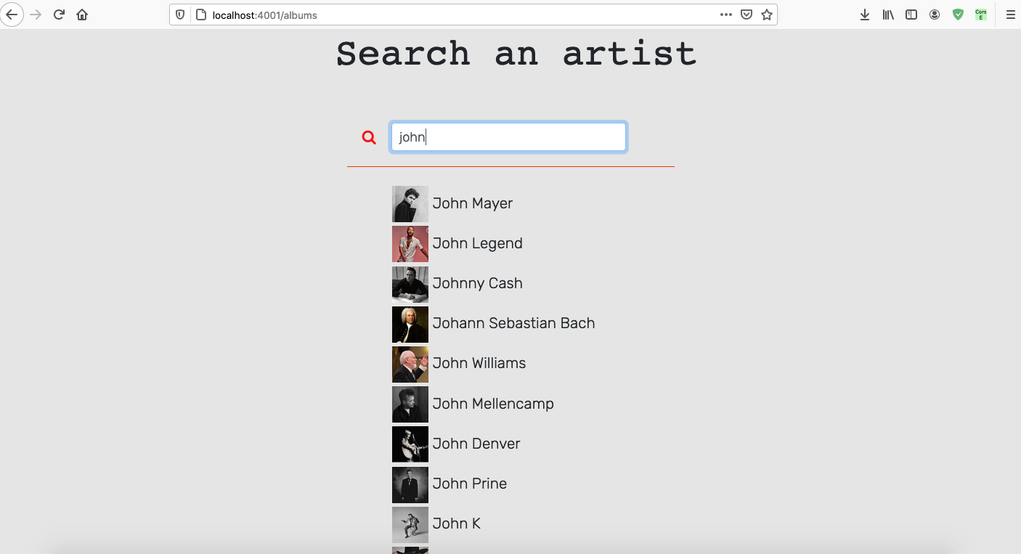Go back with the browser back arrow

point(12,15)
